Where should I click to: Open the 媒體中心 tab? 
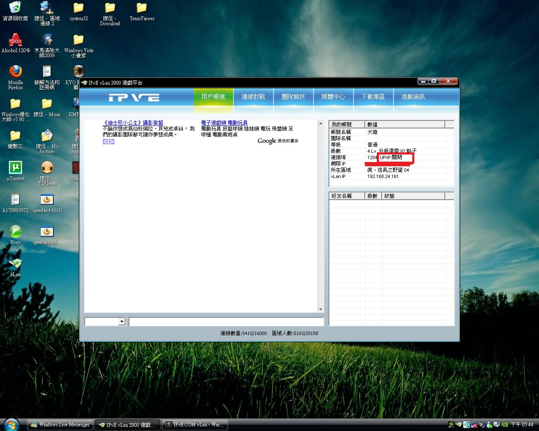(333, 97)
